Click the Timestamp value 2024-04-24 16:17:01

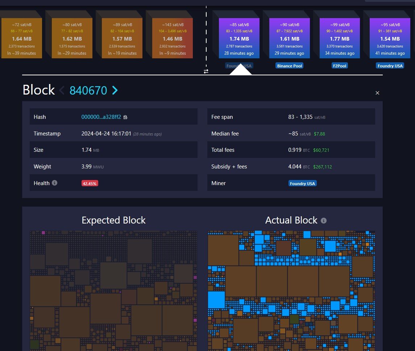[x=107, y=134]
